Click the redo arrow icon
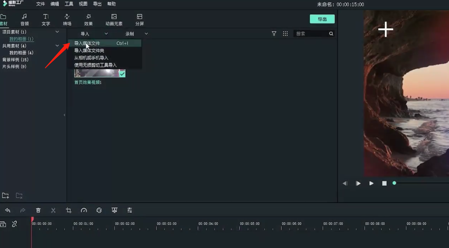The width and height of the screenshot is (449, 248). (x=23, y=210)
